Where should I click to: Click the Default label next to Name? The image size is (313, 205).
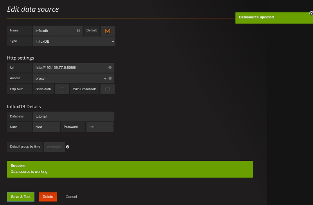(x=92, y=31)
